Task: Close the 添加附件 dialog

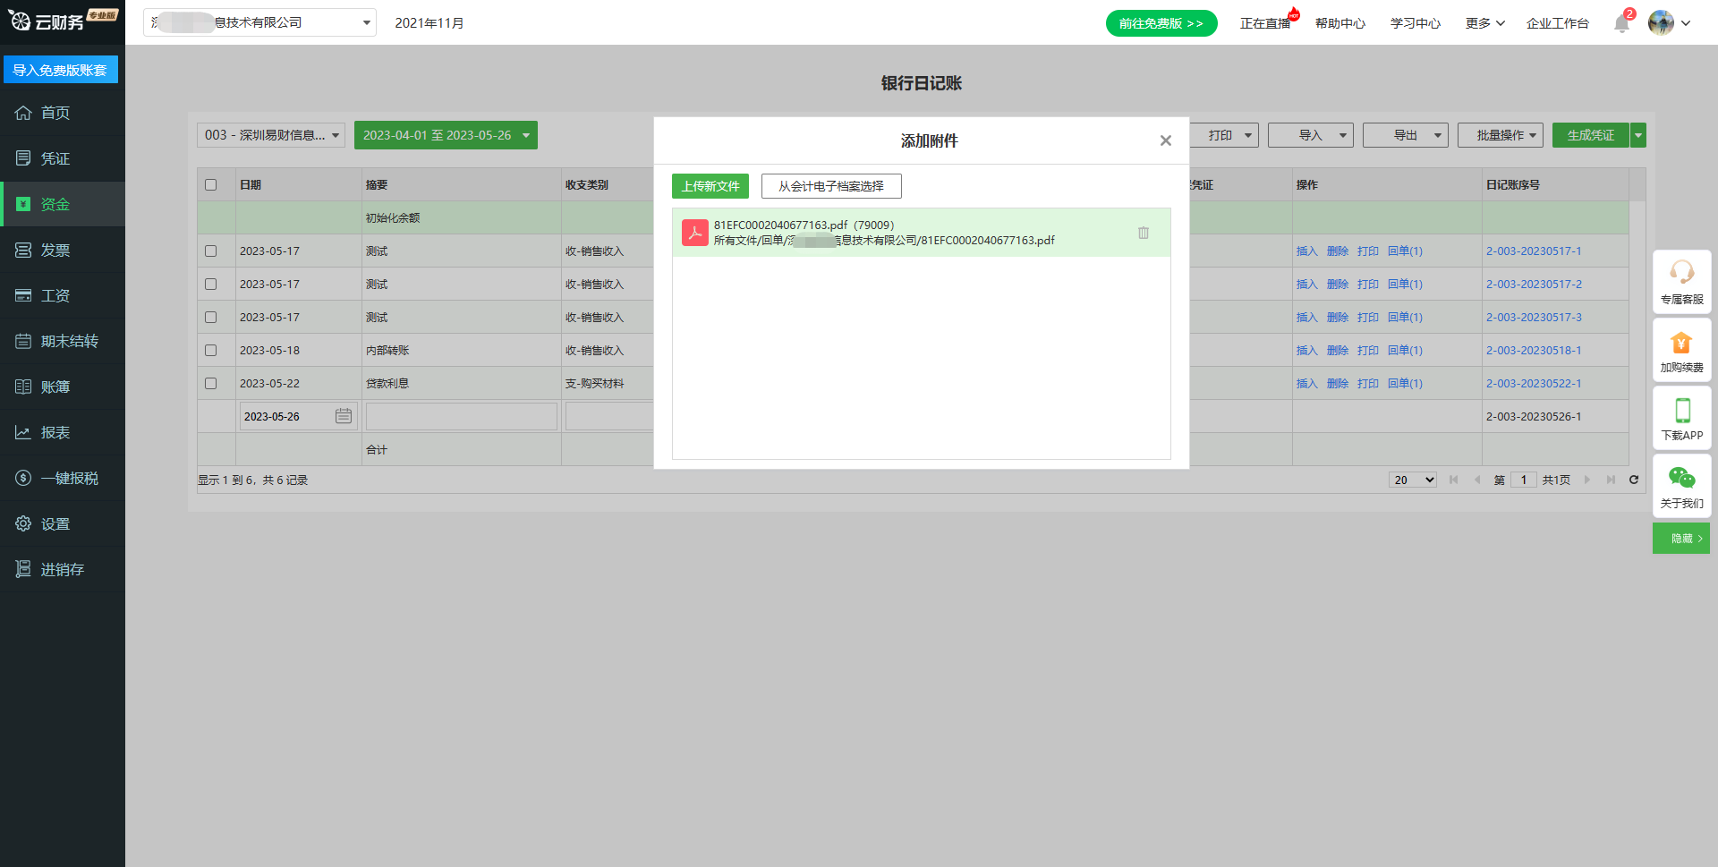Action: pos(1165,140)
